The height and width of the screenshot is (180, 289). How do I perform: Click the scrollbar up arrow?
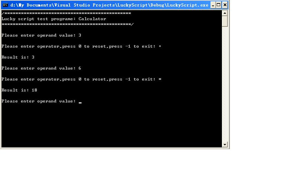click(225, 13)
